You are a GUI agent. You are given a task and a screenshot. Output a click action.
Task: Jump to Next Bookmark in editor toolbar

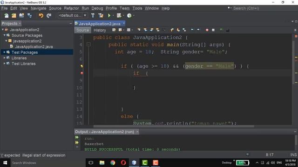click(x=178, y=30)
